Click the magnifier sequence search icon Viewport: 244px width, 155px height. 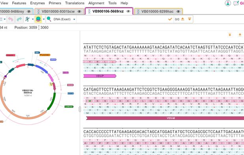49,19
